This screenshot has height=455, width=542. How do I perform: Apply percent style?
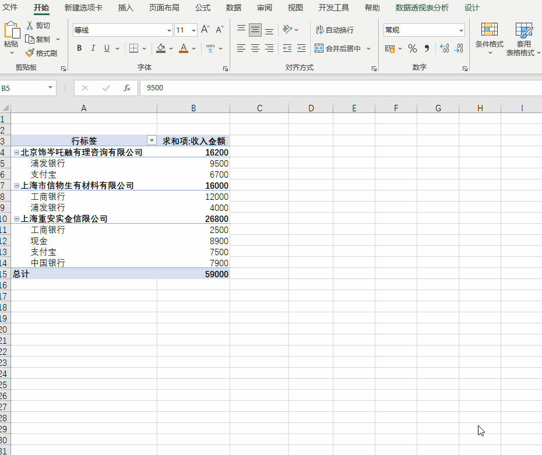click(x=413, y=48)
